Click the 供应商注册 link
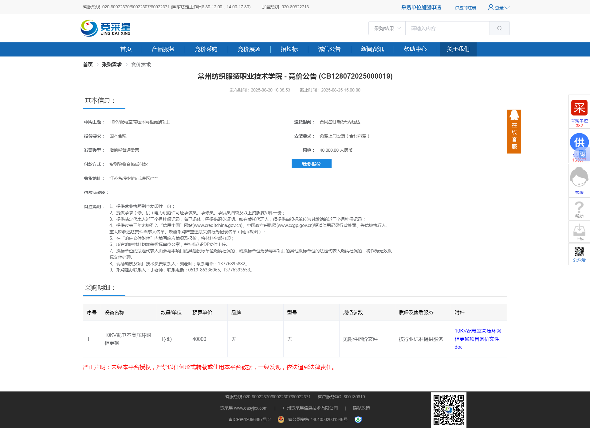 pos(465,8)
